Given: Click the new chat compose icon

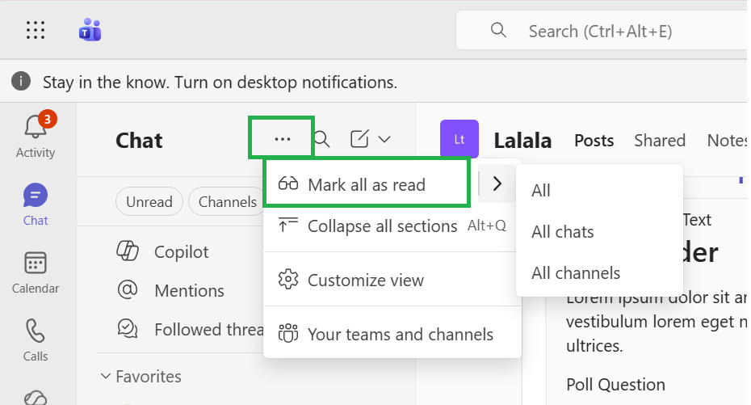Looking at the screenshot, I should (359, 139).
